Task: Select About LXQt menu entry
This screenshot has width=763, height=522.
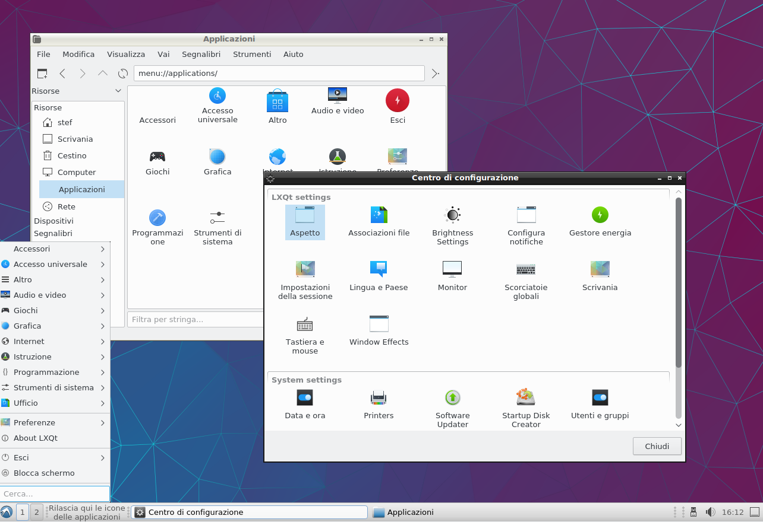Action: (36, 438)
